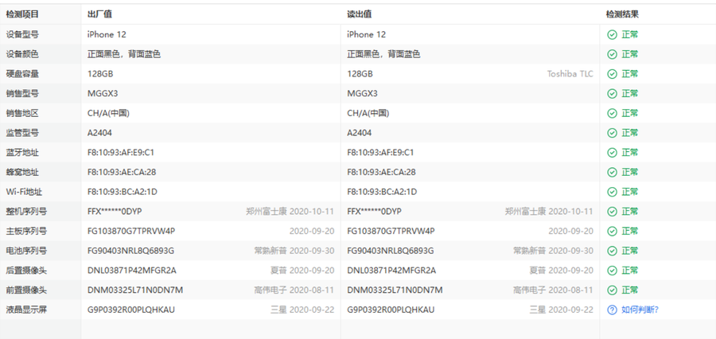Click the green check icon in 硬盘容量 row

(612, 73)
